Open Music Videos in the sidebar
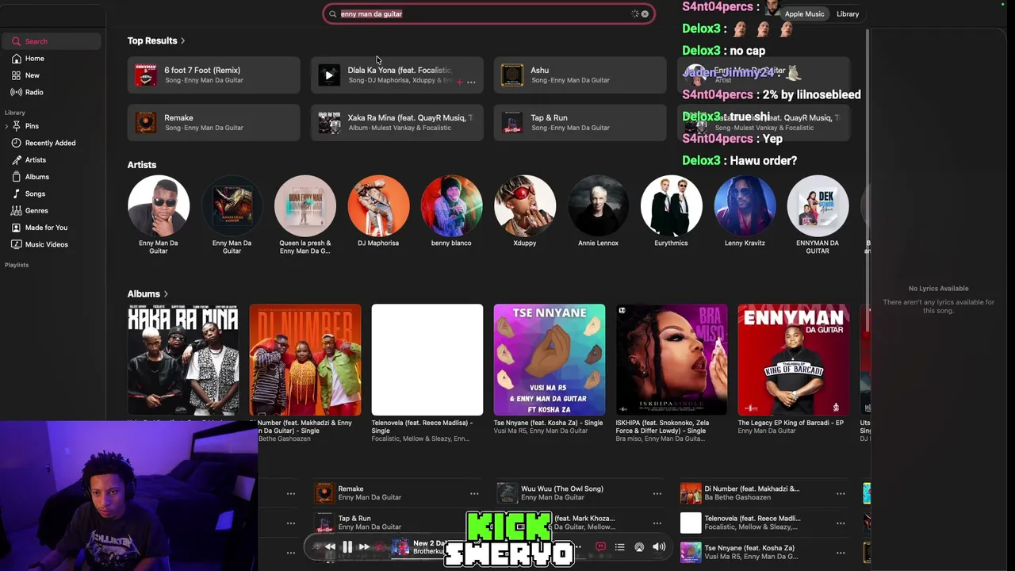The height and width of the screenshot is (571, 1015). coord(50,244)
